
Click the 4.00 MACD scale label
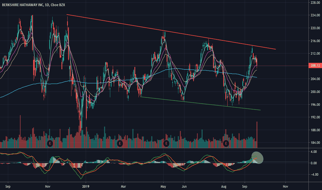click(x=314, y=152)
